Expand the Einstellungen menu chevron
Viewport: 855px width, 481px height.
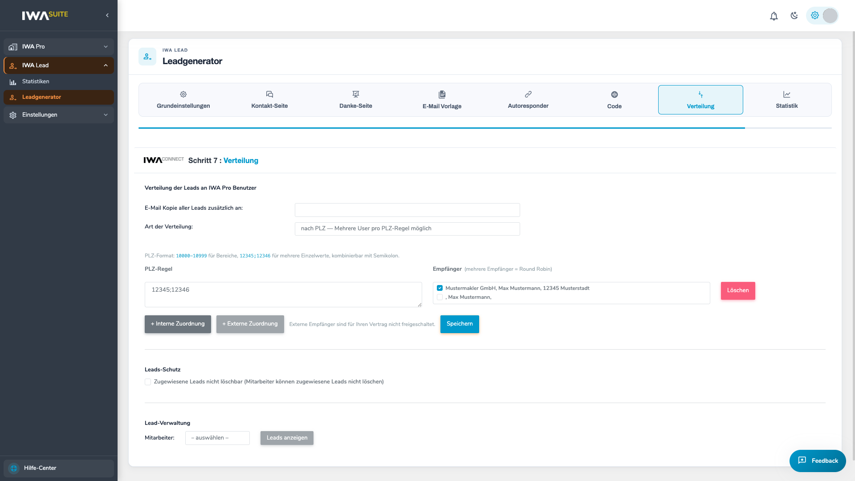[x=106, y=115]
